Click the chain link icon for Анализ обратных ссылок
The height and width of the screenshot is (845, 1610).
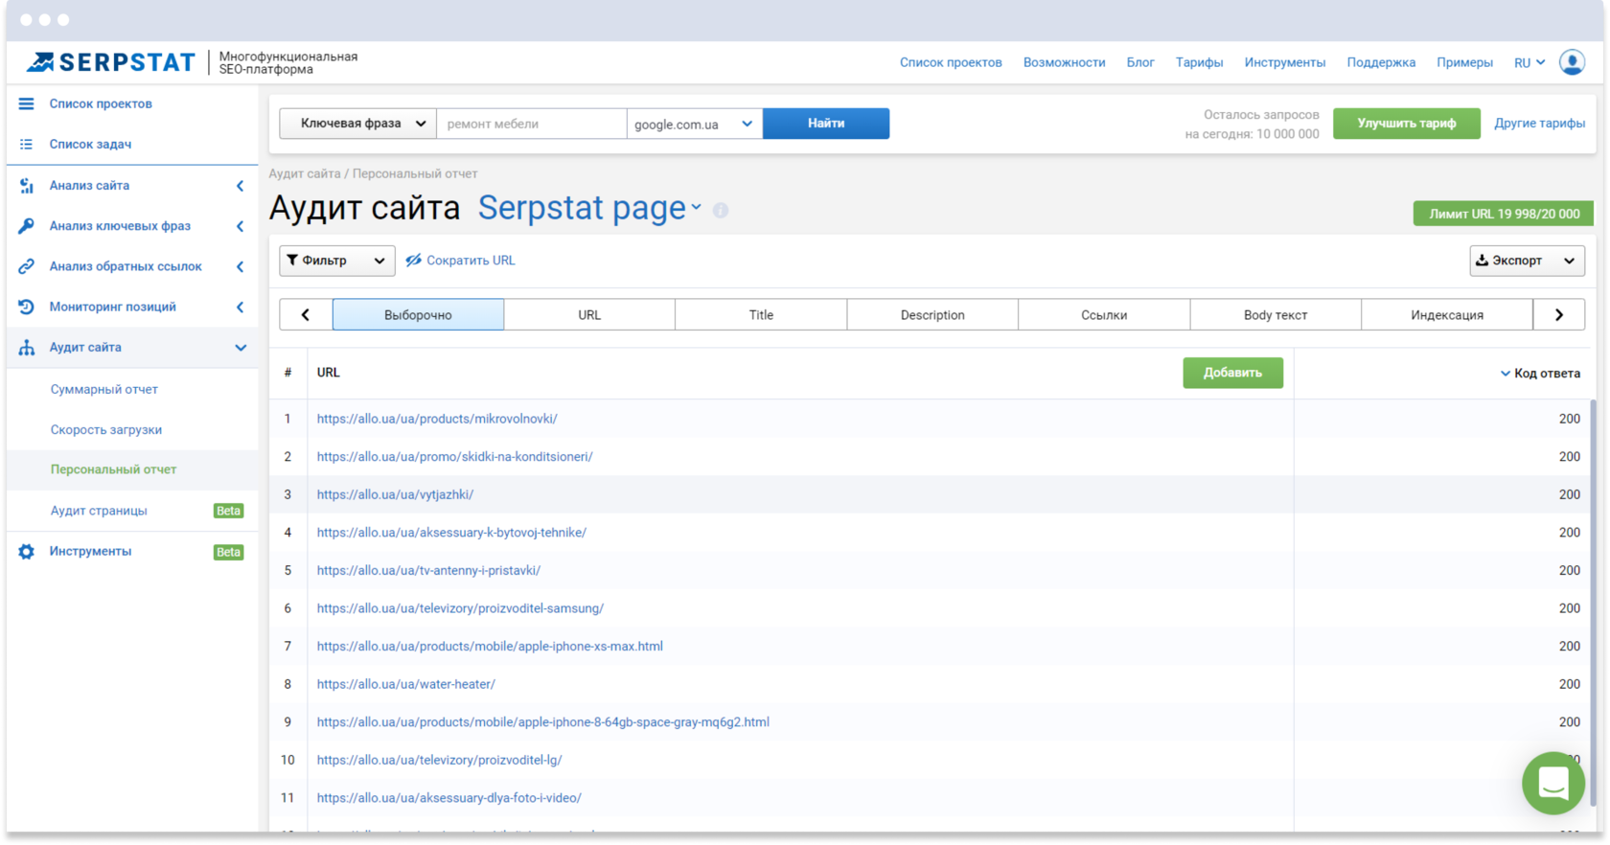click(x=27, y=266)
